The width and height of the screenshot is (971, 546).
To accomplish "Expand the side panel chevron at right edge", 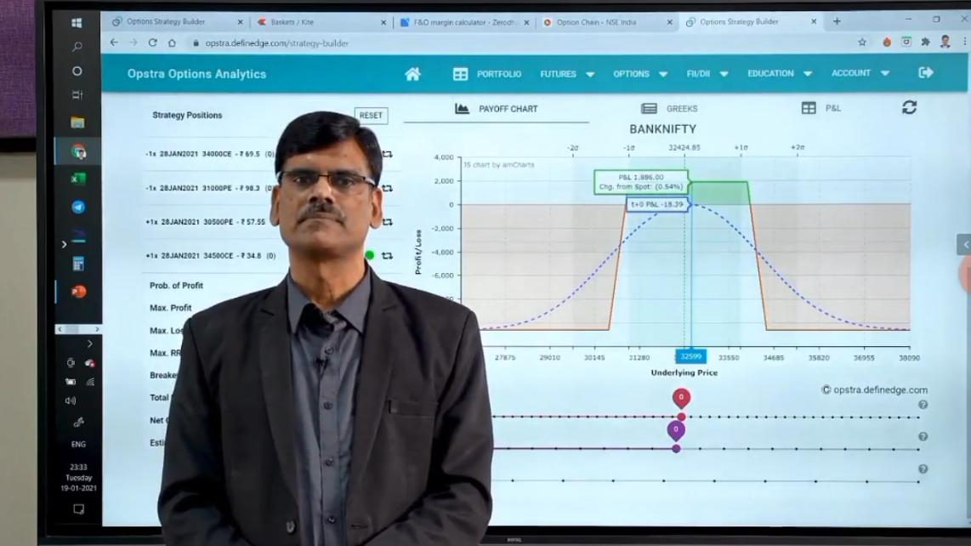I will click(964, 245).
